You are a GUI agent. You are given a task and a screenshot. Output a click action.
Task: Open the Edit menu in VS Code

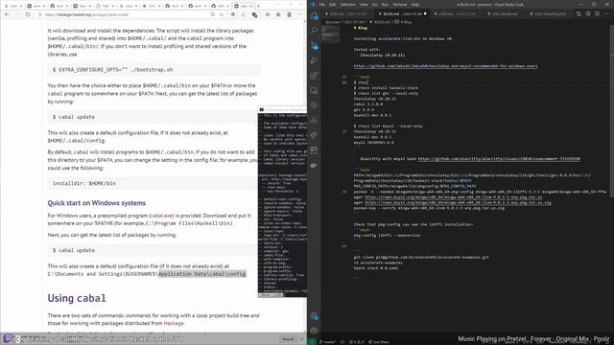333,4
